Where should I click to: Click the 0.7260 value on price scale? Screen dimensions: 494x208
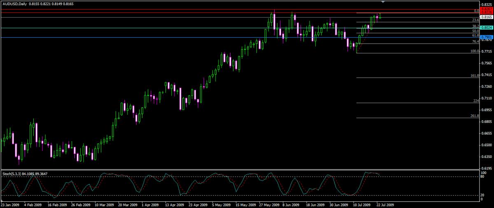487,87
